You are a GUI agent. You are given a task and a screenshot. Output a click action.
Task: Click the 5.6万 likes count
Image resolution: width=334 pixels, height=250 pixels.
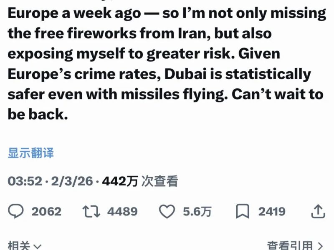[197, 211]
